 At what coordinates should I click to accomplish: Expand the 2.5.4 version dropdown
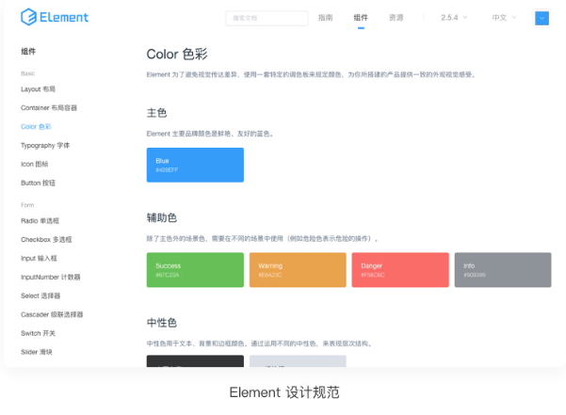(454, 17)
